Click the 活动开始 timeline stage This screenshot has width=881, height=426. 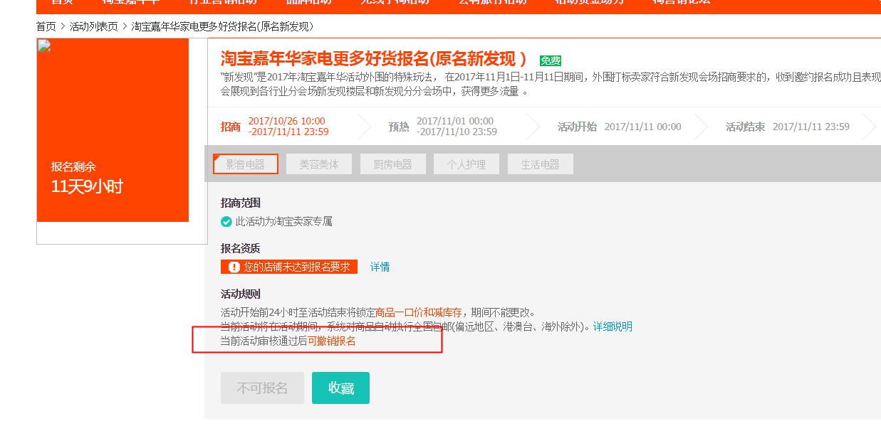577,127
